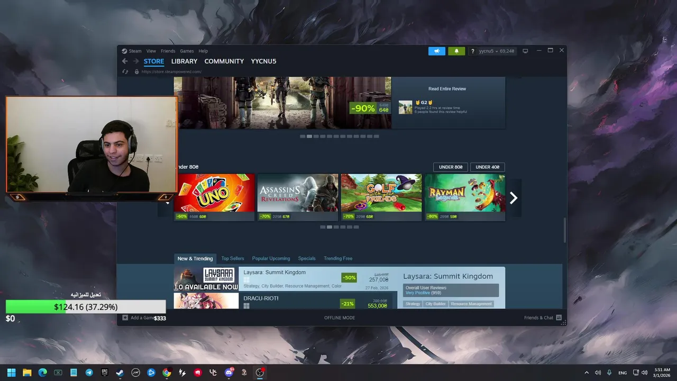Go to the STORE section
677x381 pixels.
pyautogui.click(x=154, y=61)
